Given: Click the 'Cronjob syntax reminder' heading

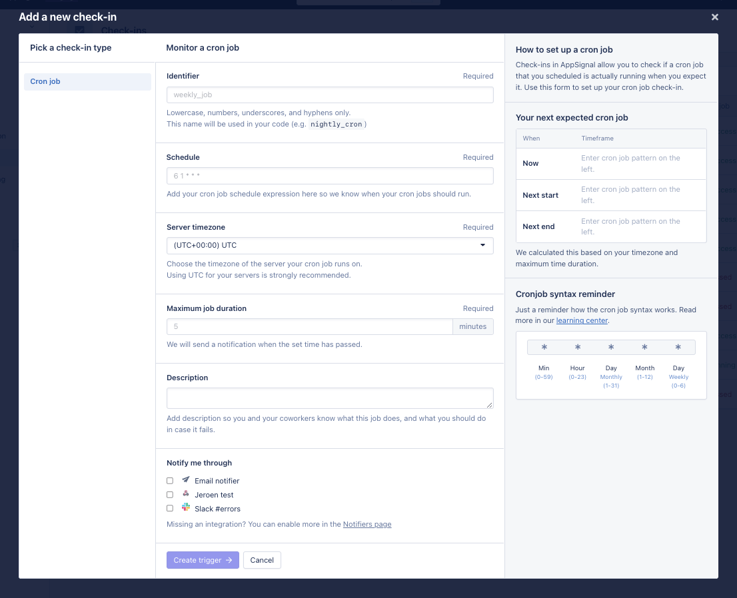Looking at the screenshot, I should coord(566,294).
